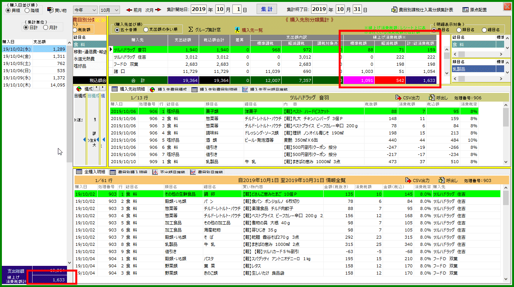Select the 19/10/10(木) purchase date row
This screenshot has height=287, width=514.
coord(16,85)
